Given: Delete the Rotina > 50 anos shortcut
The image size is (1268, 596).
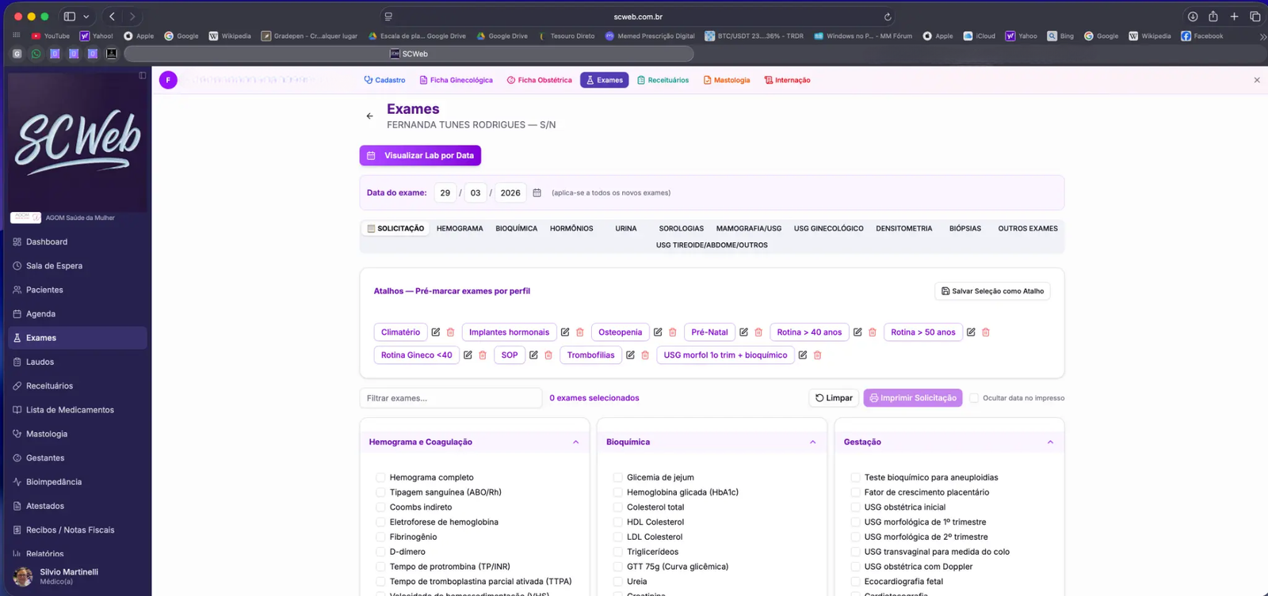Looking at the screenshot, I should [x=986, y=332].
